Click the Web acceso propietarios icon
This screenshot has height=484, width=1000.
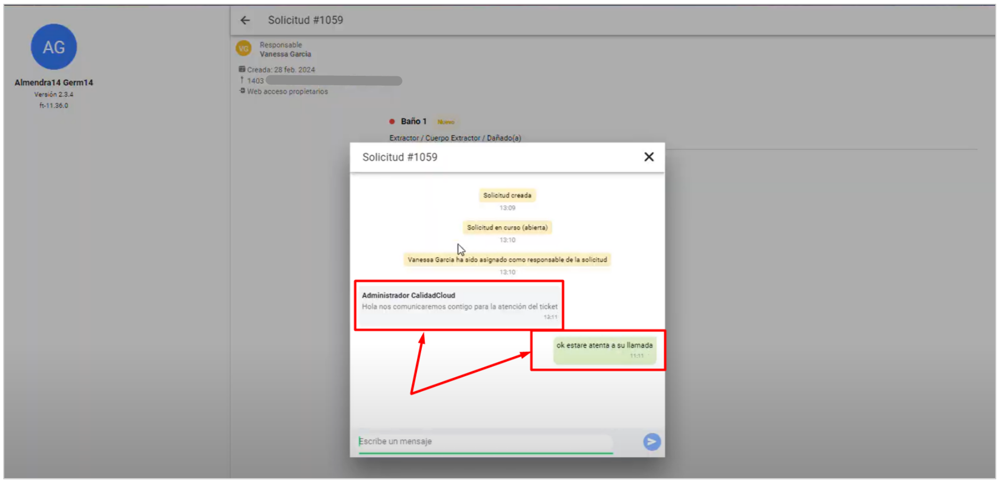[x=242, y=91]
